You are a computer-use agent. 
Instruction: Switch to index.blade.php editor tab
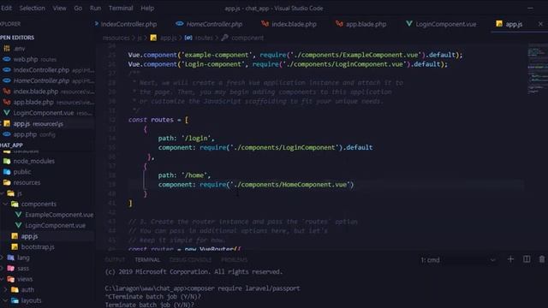pos(294,24)
